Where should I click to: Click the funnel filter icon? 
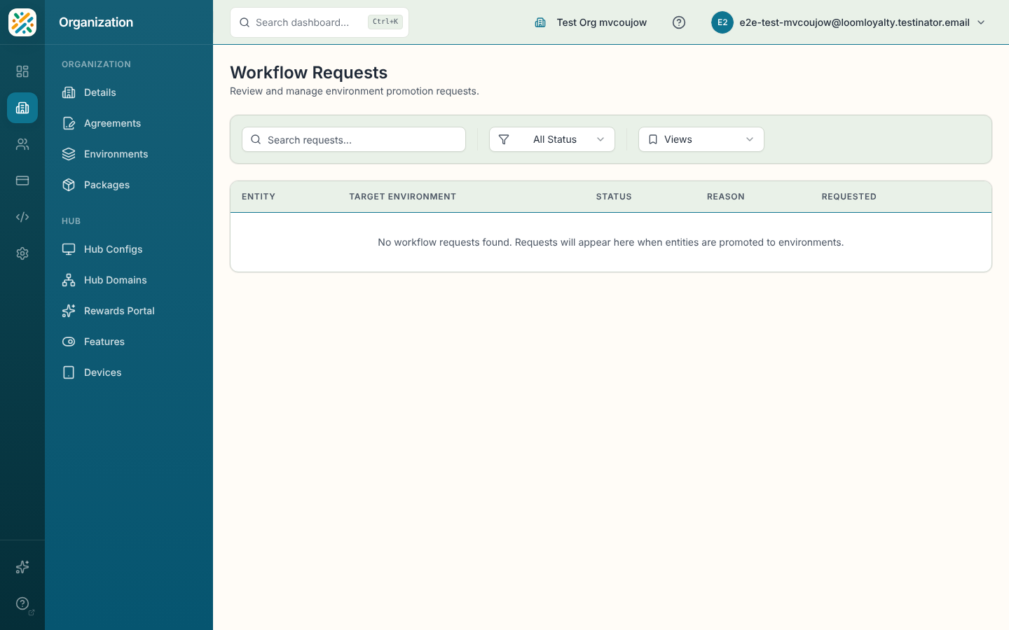click(x=504, y=139)
